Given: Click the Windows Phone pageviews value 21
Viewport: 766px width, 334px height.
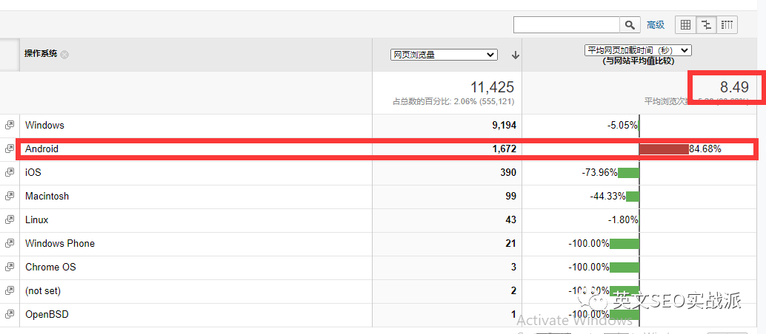Looking at the screenshot, I should tap(511, 243).
